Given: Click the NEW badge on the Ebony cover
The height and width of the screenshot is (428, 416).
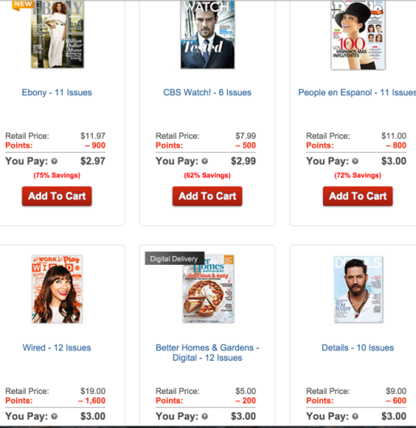Looking at the screenshot, I should click(x=23, y=5).
